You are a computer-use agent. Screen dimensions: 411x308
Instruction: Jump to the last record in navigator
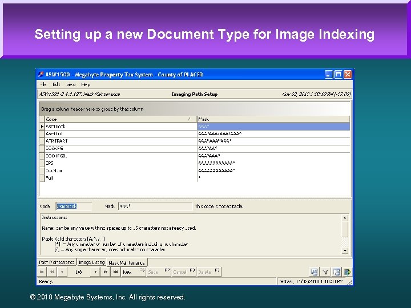point(115,272)
